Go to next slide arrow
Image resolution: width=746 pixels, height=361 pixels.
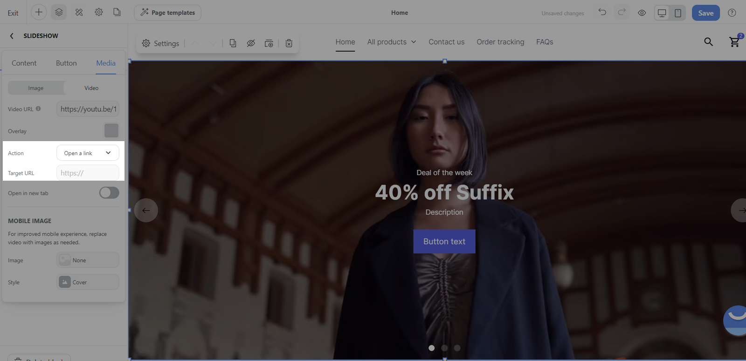point(739,211)
